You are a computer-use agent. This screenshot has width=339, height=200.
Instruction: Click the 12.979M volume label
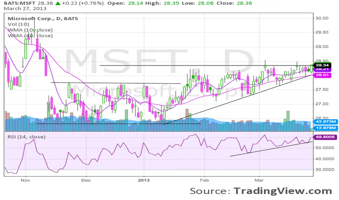pos(326,128)
